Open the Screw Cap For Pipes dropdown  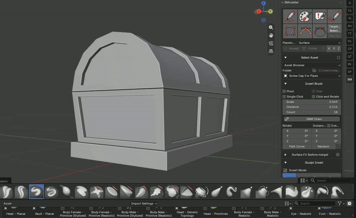[x=312, y=76]
